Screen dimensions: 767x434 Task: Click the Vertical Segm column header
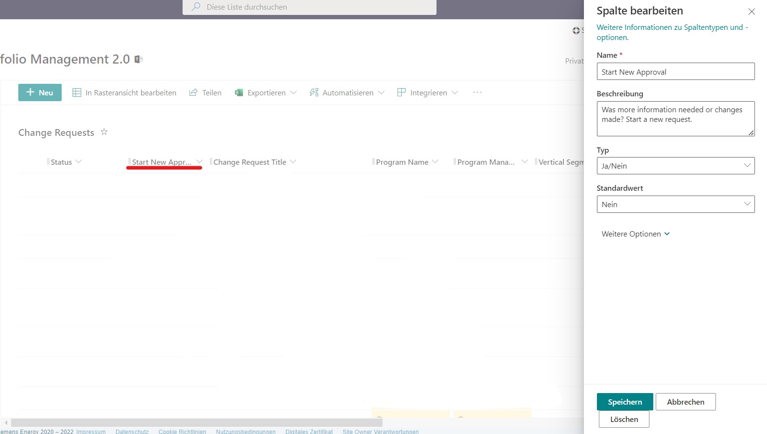[561, 162]
